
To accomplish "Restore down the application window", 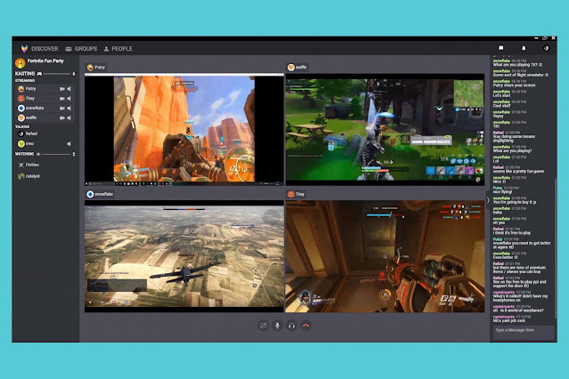I will point(545,38).
